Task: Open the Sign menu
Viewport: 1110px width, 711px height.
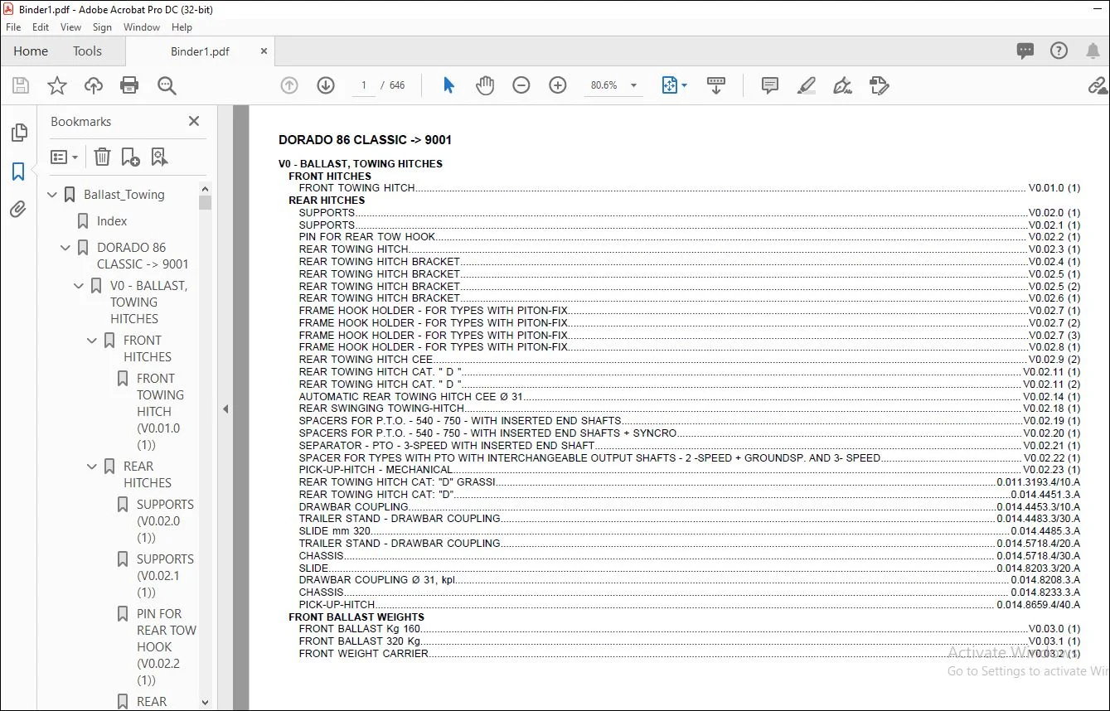Action: click(102, 27)
